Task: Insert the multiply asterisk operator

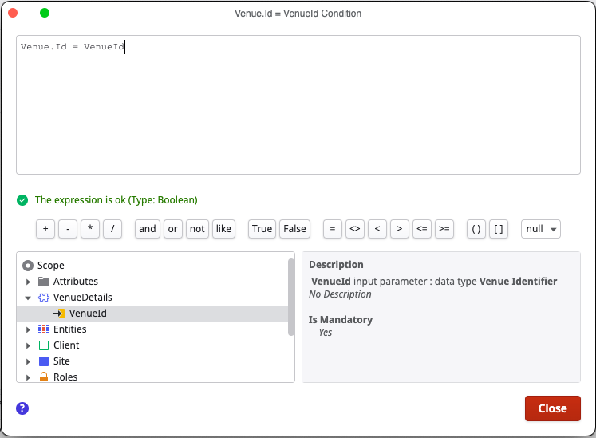Action: click(90, 229)
